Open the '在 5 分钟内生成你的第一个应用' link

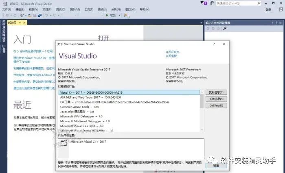point(33,51)
